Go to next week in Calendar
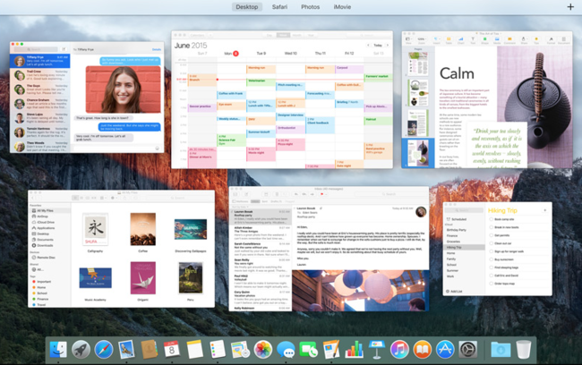Image resolution: width=582 pixels, height=365 pixels. tap(389, 45)
